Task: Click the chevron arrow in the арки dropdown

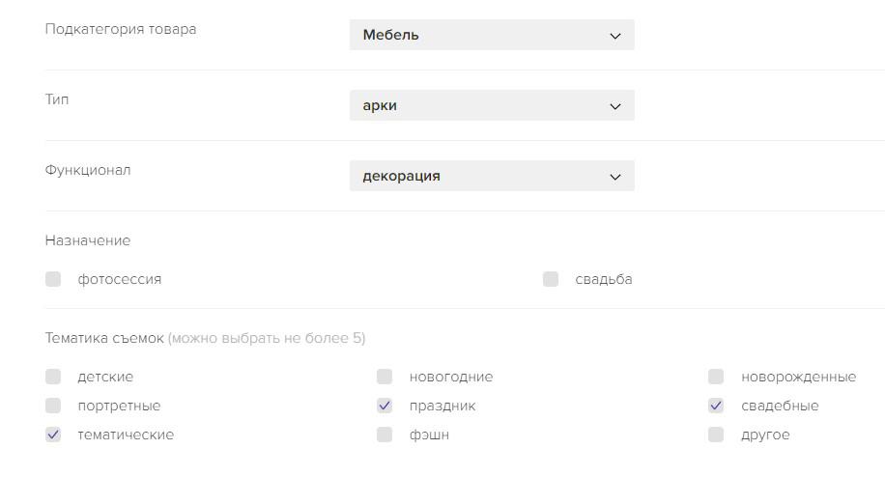Action: (615, 106)
